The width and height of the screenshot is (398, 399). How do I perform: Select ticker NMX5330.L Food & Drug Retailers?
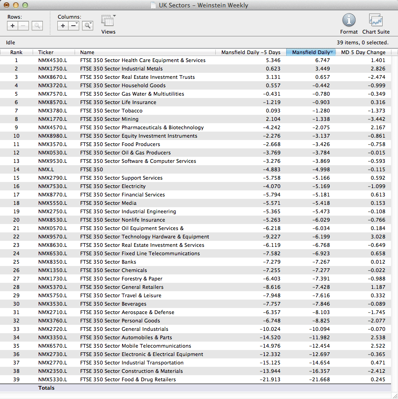pyautogui.click(x=52, y=379)
